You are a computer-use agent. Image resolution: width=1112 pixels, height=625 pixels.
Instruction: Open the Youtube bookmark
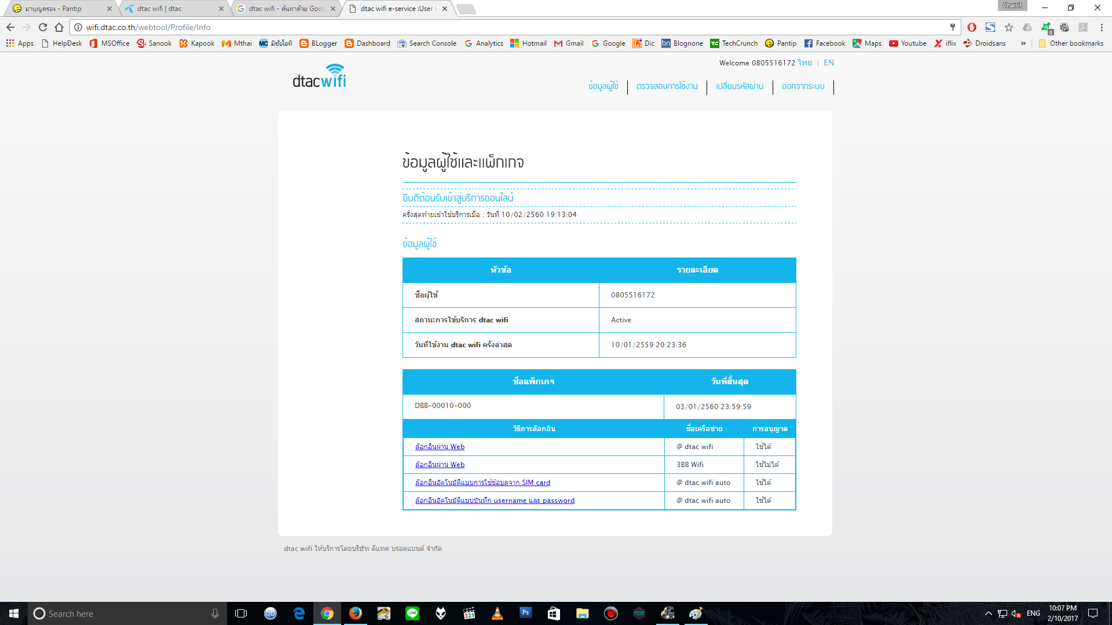[x=908, y=43]
